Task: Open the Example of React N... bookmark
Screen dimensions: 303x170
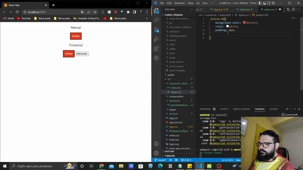Action: (x=87, y=18)
